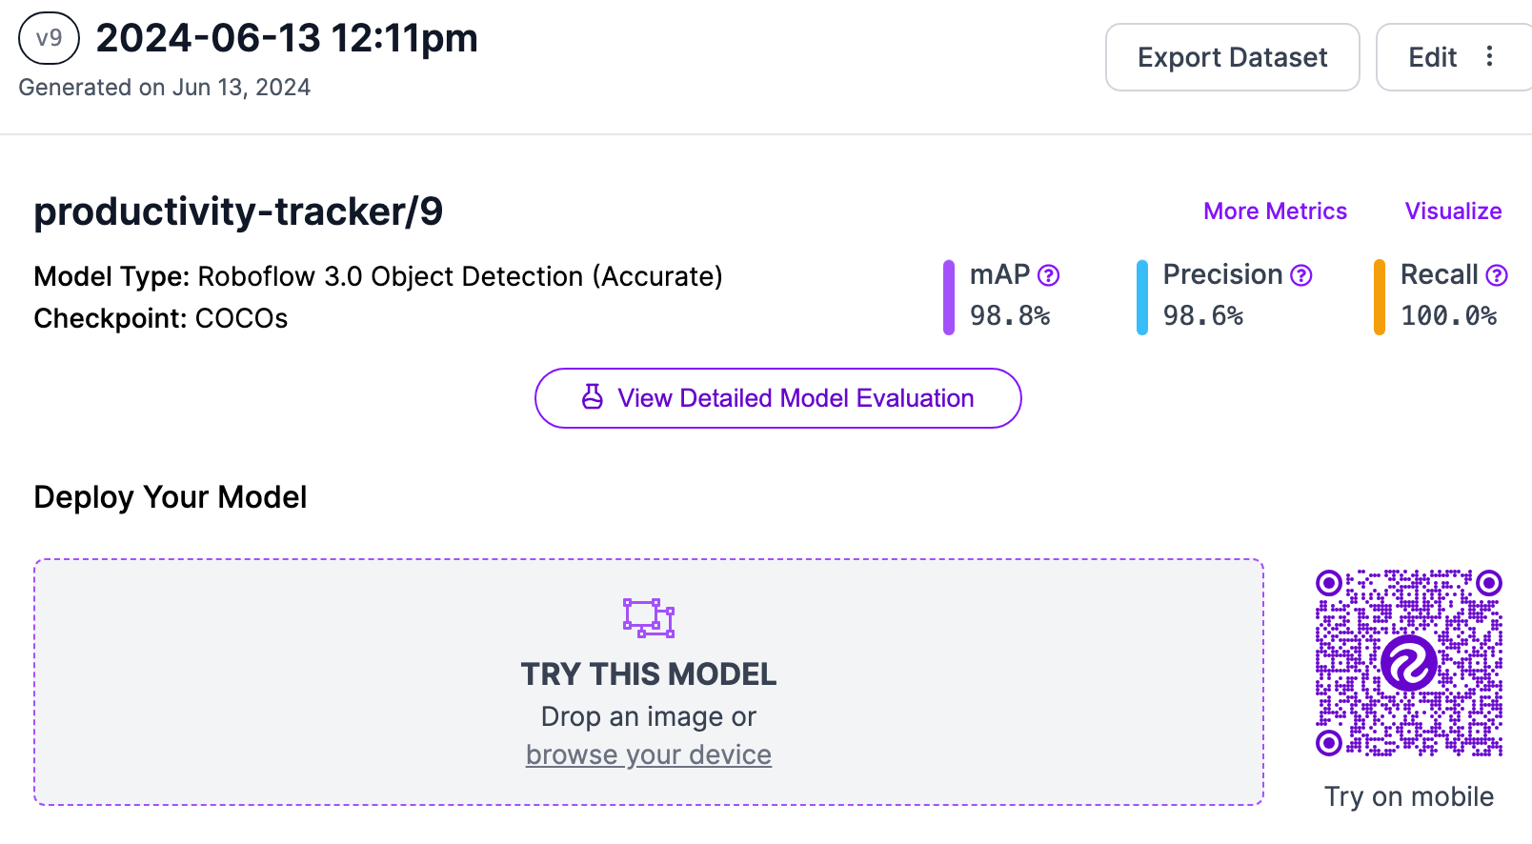Open Export Dataset
The height and width of the screenshot is (844, 1532).
click(1232, 57)
